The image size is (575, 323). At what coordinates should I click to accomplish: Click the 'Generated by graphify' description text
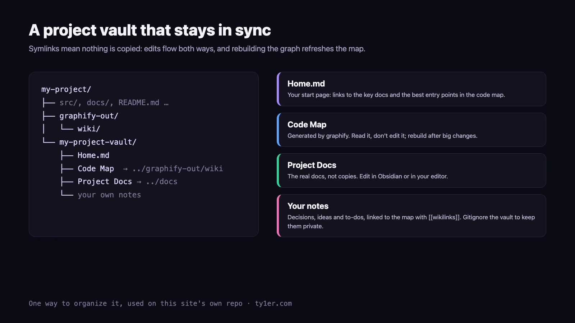click(x=382, y=136)
